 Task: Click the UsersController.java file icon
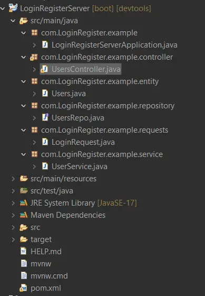(44, 69)
